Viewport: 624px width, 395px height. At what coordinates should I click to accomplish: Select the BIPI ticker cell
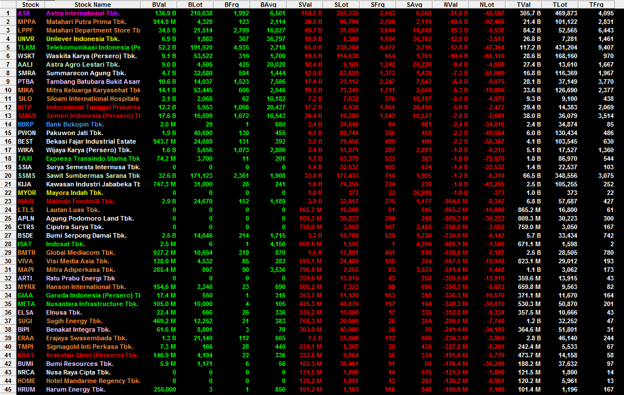point(23,330)
